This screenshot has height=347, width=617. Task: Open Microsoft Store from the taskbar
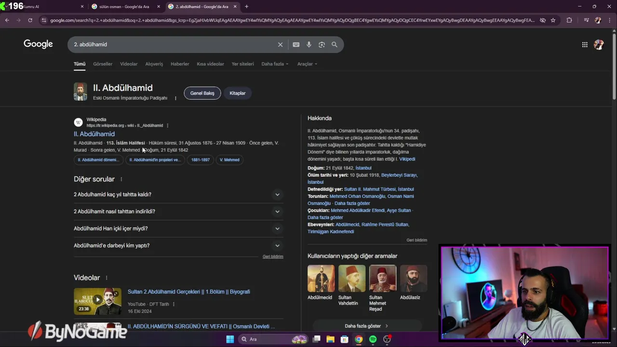pyautogui.click(x=345, y=339)
